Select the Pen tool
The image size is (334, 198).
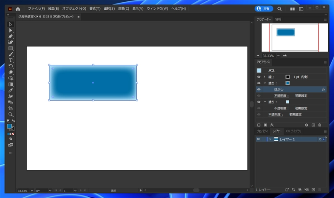click(11, 36)
